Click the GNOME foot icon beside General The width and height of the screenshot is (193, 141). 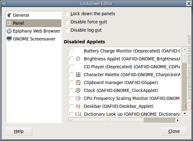[9, 15]
